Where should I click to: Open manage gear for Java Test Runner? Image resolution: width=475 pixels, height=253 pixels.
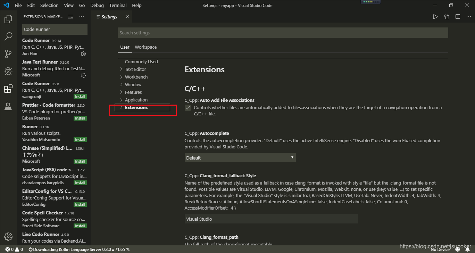[83, 75]
